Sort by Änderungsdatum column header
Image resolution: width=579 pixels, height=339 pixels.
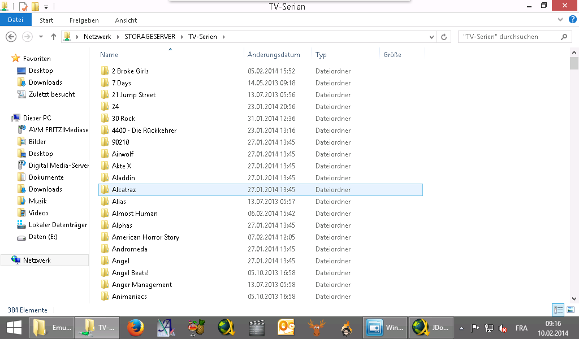point(274,55)
